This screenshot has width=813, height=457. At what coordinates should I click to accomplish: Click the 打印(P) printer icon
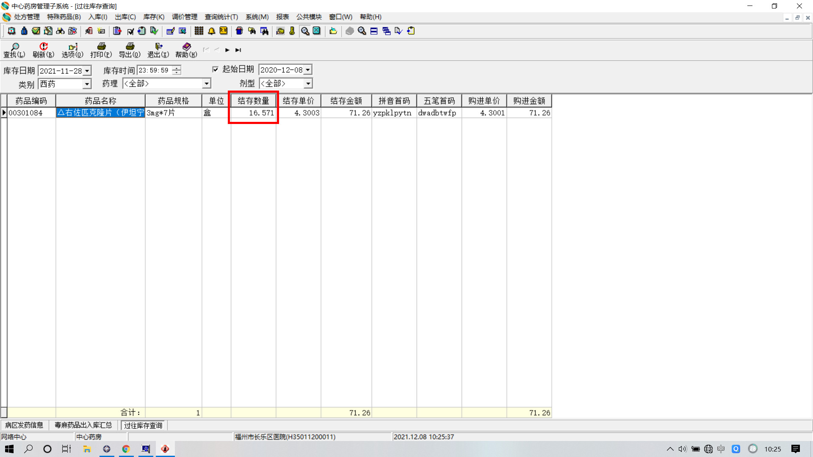tap(101, 50)
